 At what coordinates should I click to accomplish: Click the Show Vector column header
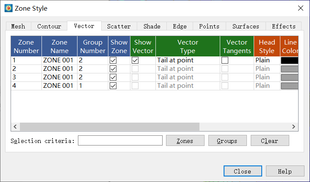[143, 46]
